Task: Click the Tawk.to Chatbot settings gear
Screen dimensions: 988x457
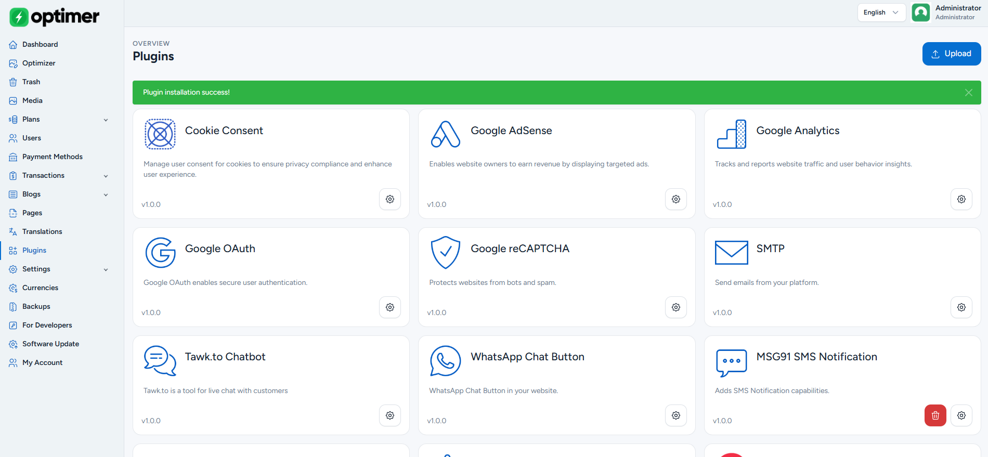Action: 390,415
